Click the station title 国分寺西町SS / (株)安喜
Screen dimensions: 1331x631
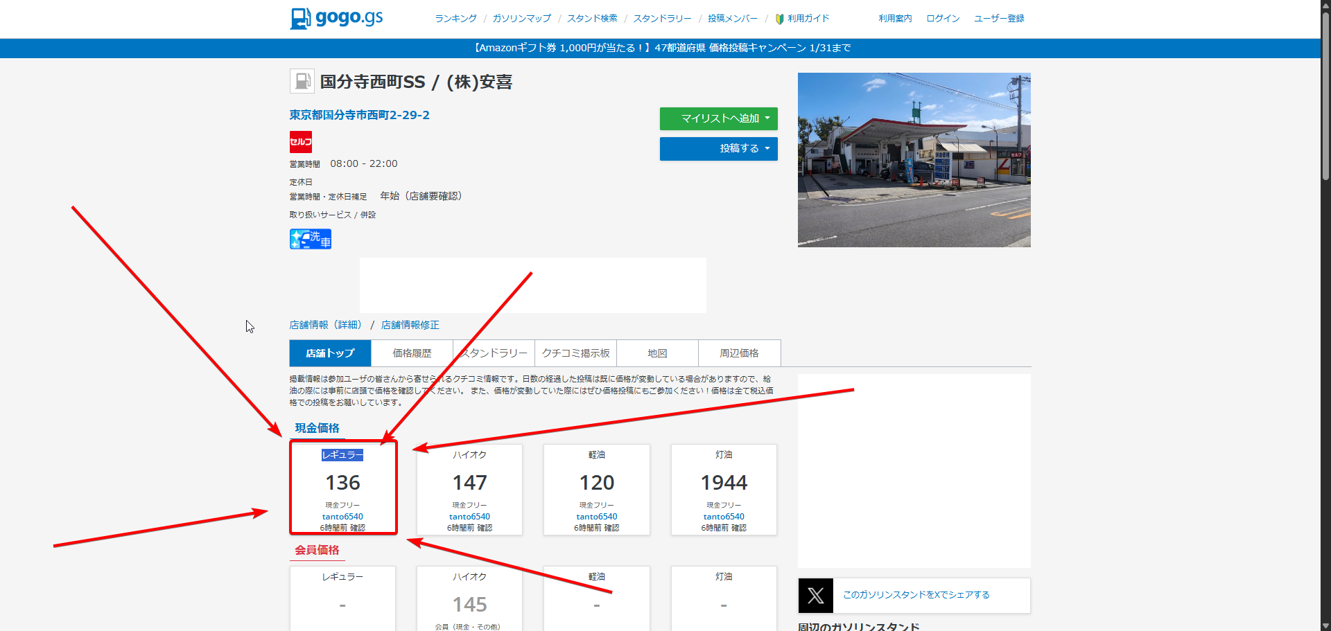[x=416, y=82]
